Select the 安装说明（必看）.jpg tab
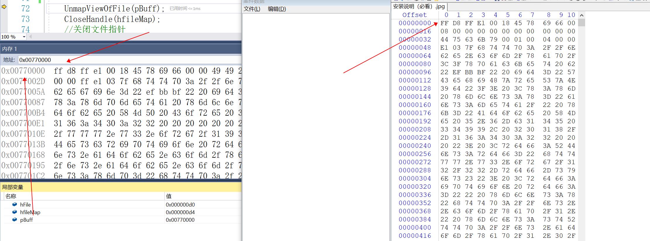The height and width of the screenshot is (241, 650). click(419, 6)
